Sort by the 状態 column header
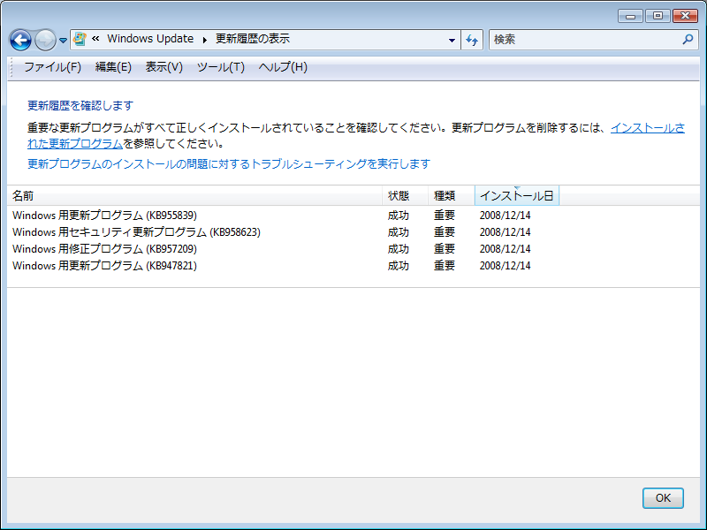This screenshot has width=707, height=530. pos(406,195)
